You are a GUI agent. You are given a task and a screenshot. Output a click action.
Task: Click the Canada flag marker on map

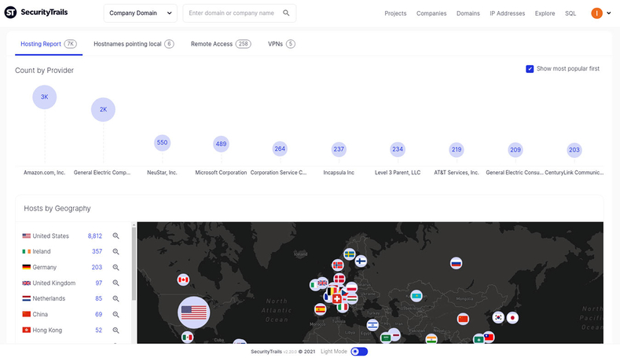coord(183,279)
